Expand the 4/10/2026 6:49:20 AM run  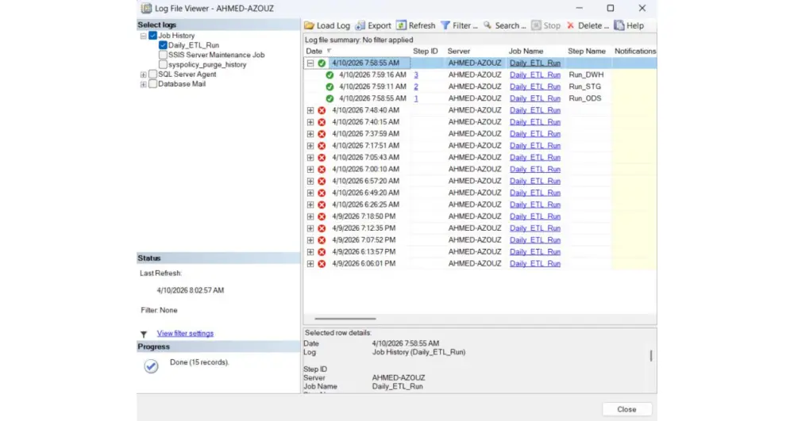[x=310, y=193]
